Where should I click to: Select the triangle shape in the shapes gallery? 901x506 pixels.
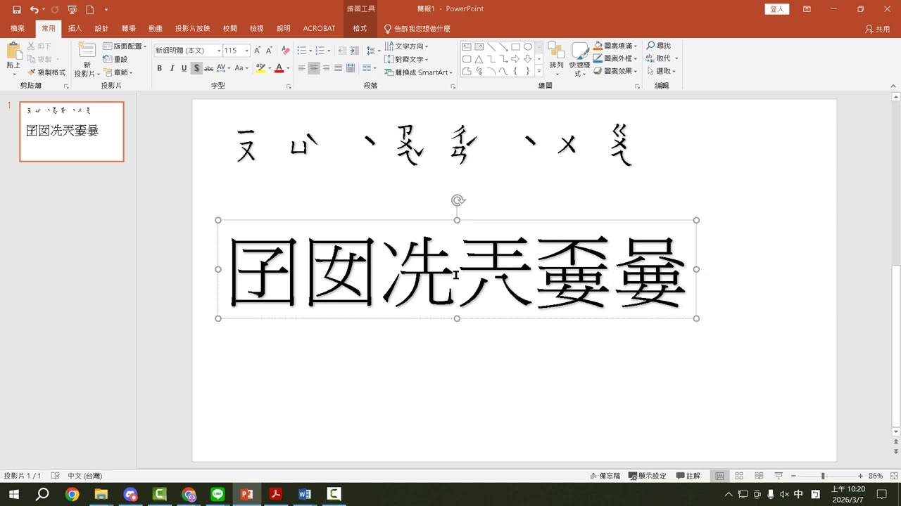[x=479, y=59]
